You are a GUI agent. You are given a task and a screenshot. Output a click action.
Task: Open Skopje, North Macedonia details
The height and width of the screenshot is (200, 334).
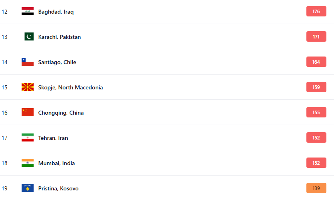[70, 87]
